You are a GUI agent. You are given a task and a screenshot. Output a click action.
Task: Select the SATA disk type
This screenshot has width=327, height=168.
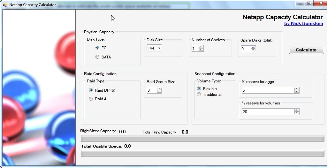[97, 57]
